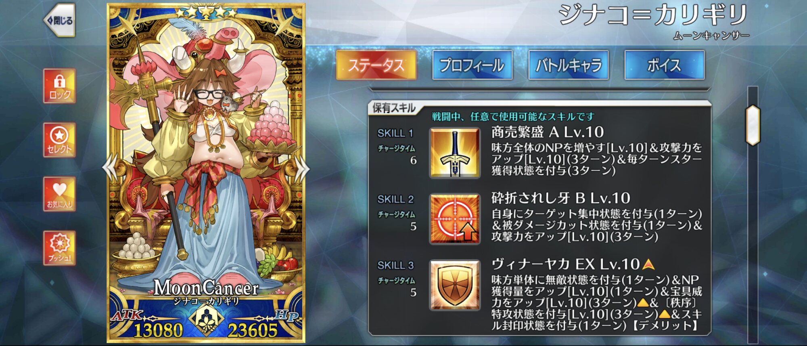Click the Skill 2 target crosshair icon

point(455,219)
